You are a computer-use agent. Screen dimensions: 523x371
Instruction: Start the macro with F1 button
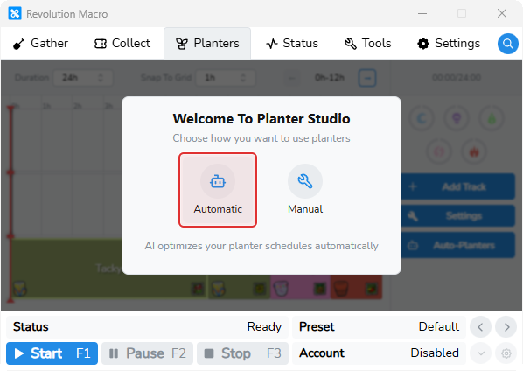[52, 353]
